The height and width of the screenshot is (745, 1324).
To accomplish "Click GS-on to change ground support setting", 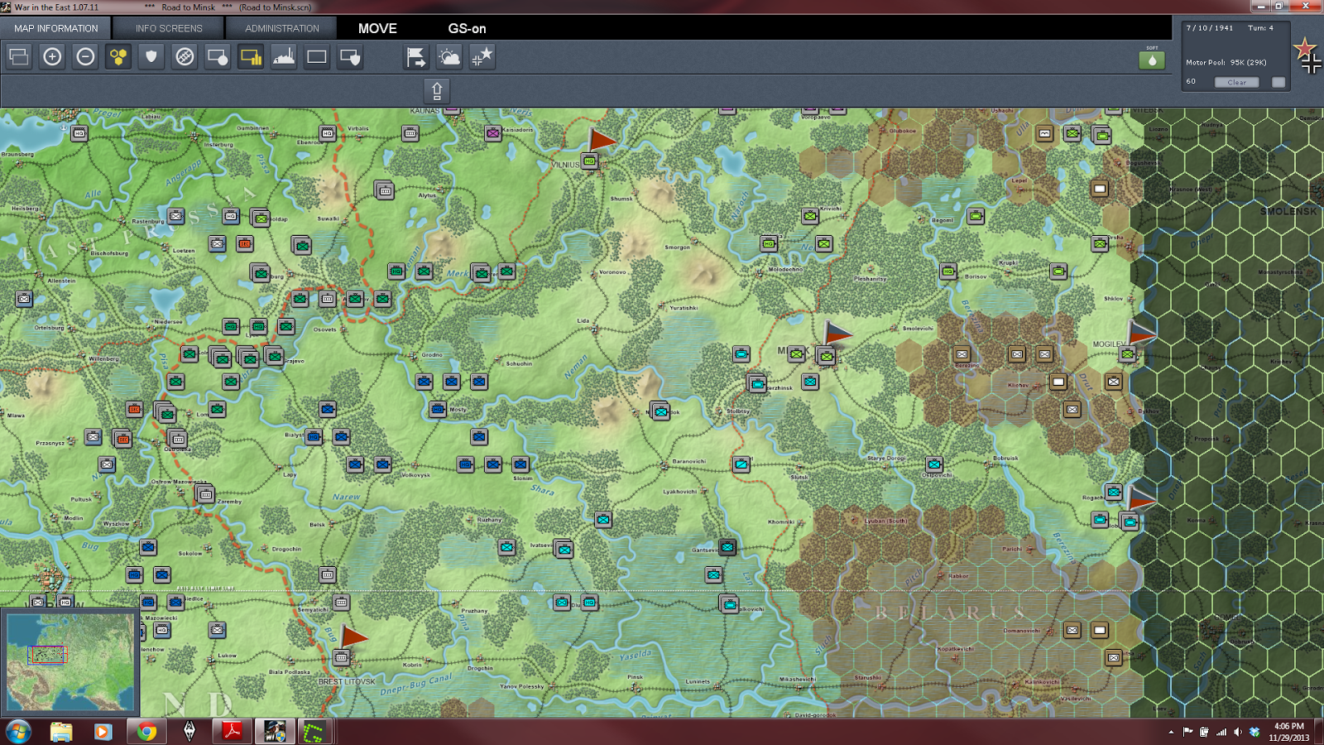I will click(468, 28).
